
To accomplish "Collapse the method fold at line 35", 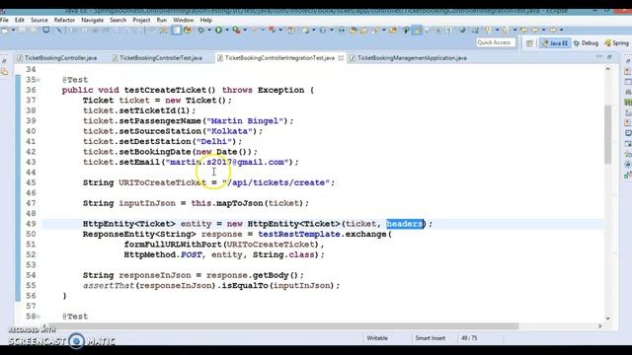I will click(x=39, y=80).
